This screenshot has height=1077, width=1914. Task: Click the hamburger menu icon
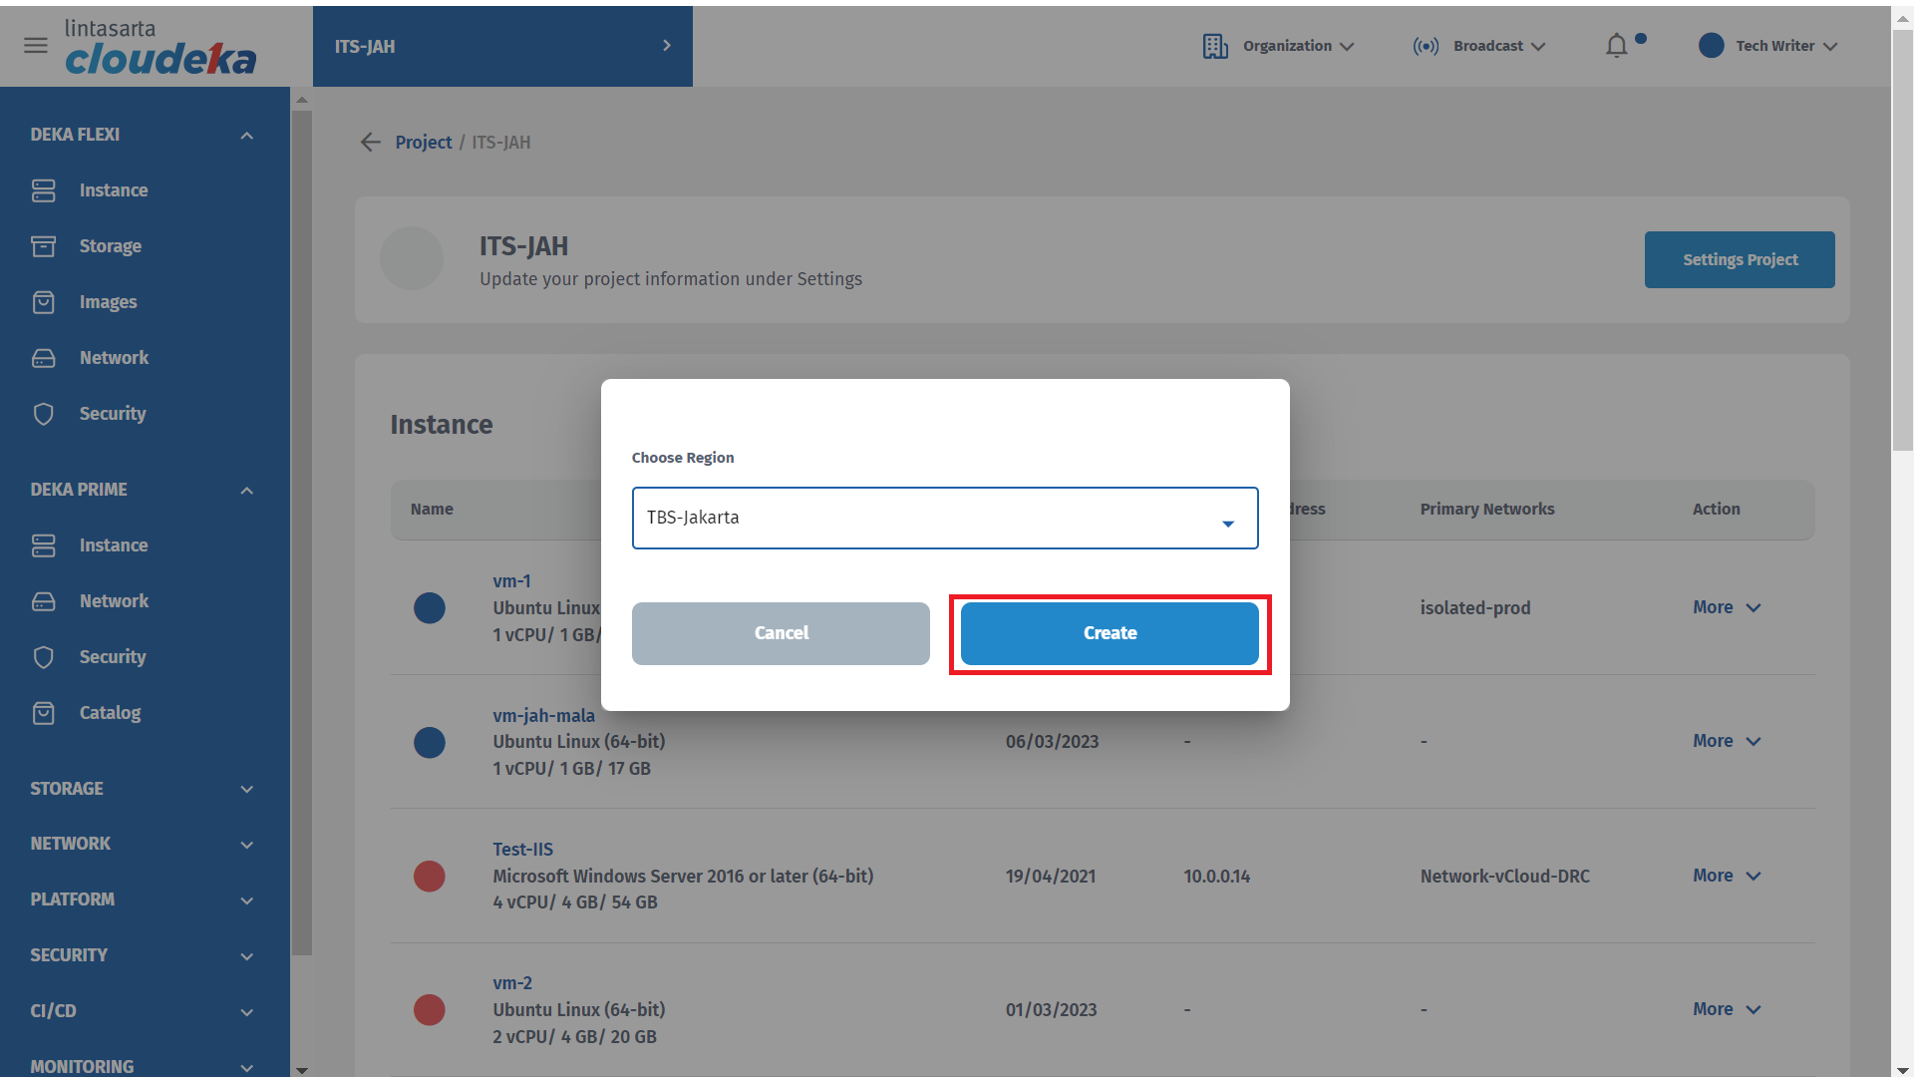(x=36, y=46)
